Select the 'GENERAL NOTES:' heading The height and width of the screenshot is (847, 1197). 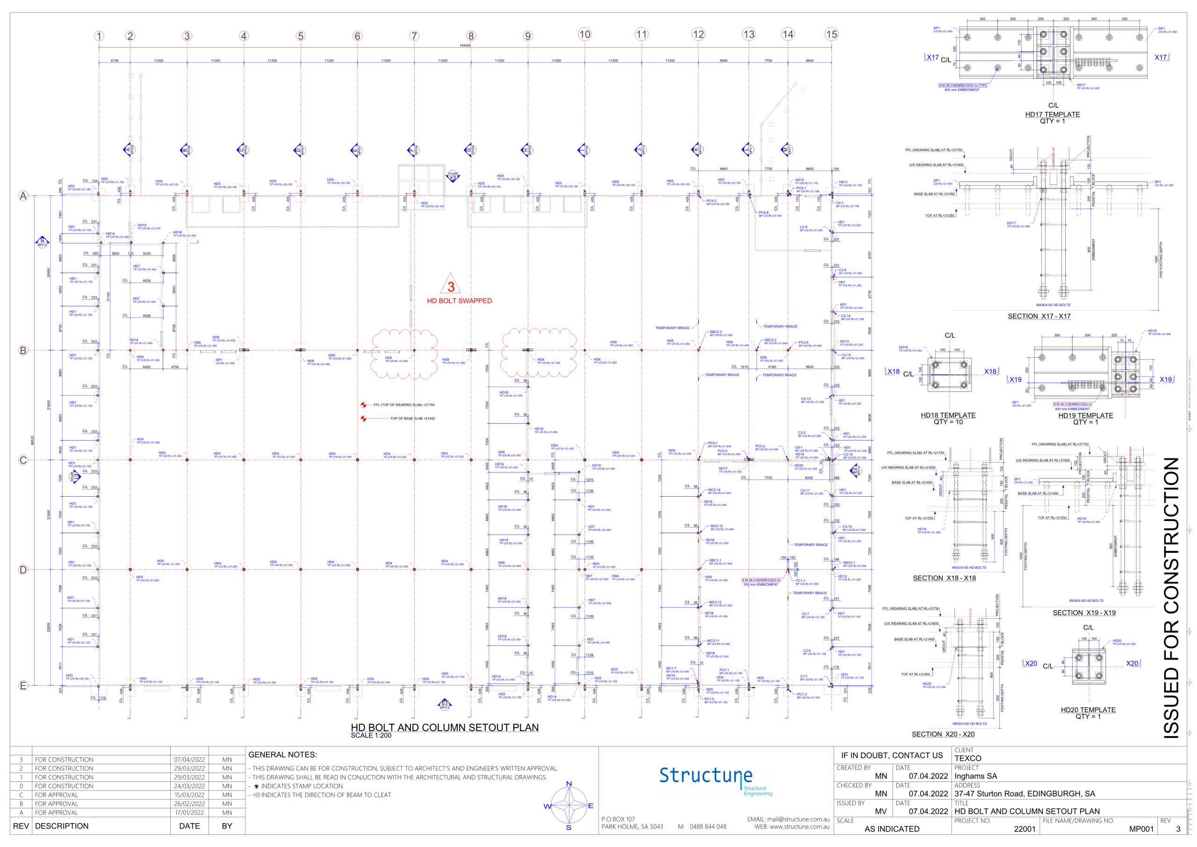[282, 755]
